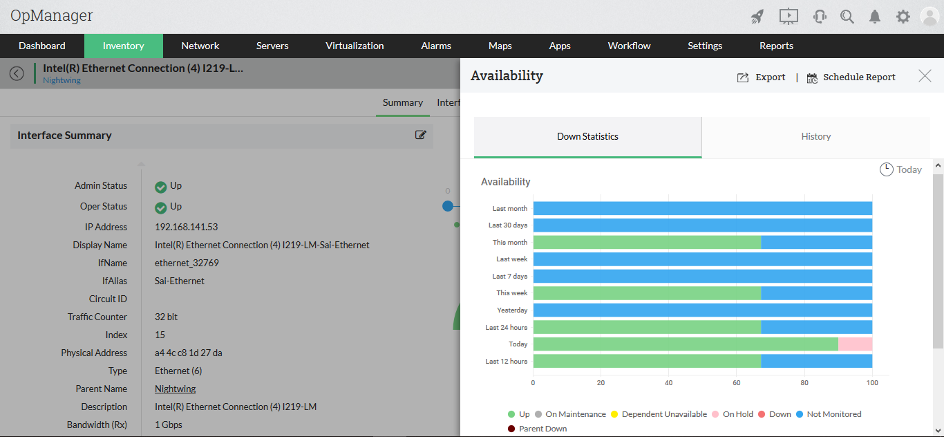Click the Export icon in Availability panel
This screenshot has width=944, height=437.
point(743,77)
